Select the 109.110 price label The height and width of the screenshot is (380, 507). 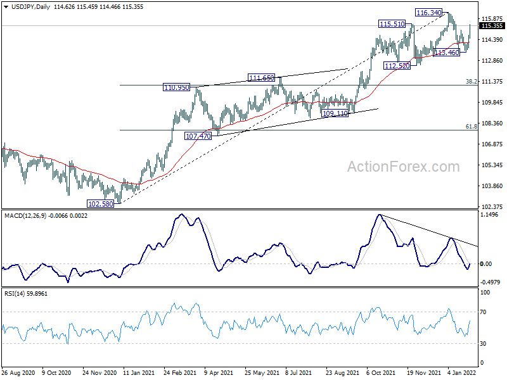[x=335, y=113]
